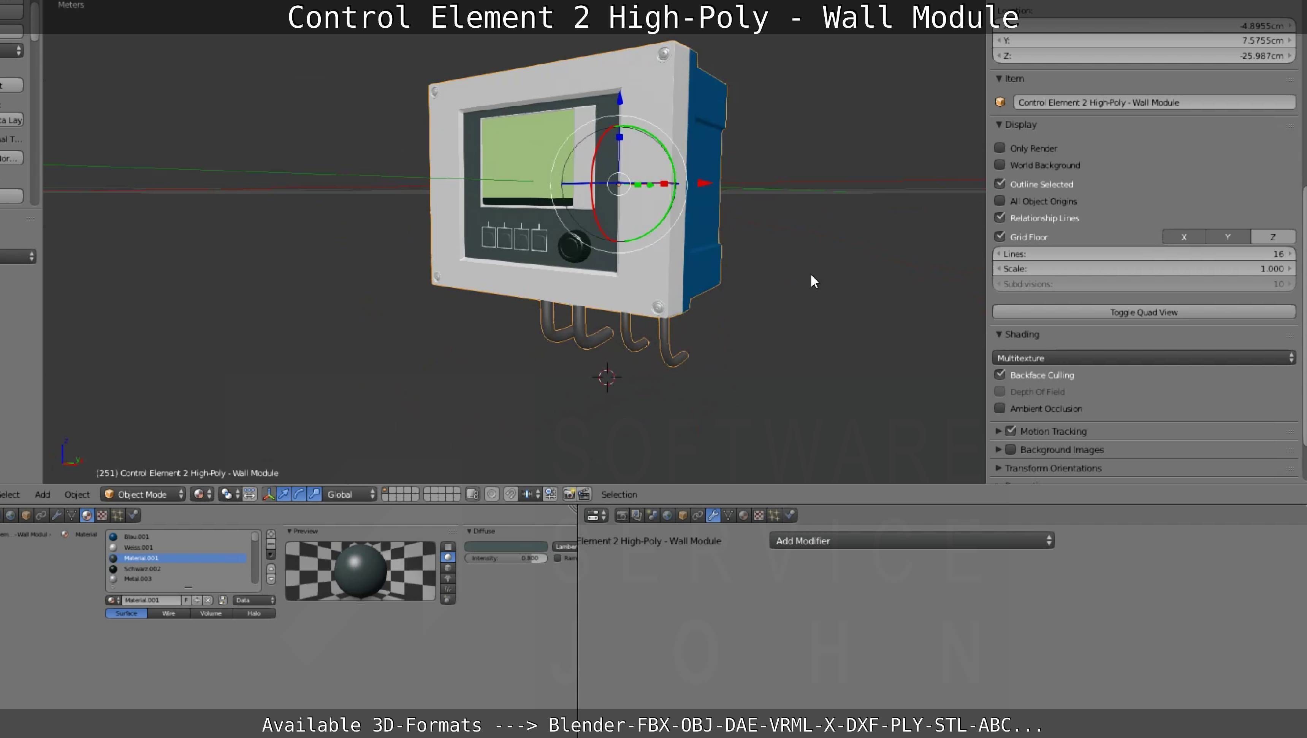Uncheck Relationship Lines option

pyautogui.click(x=1000, y=218)
